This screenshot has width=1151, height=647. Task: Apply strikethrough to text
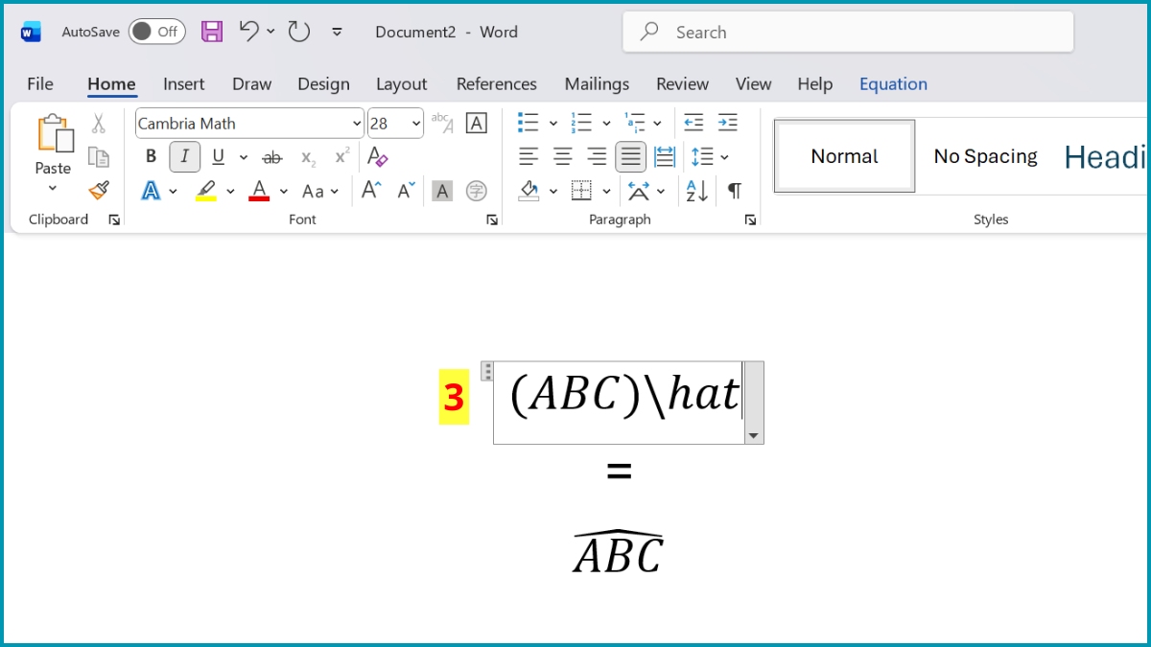[272, 156]
